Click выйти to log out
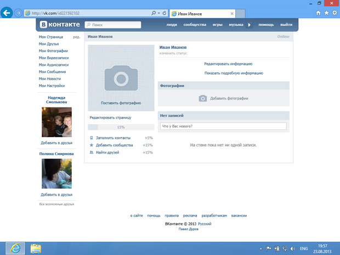340x255 pixels. pos(286,25)
